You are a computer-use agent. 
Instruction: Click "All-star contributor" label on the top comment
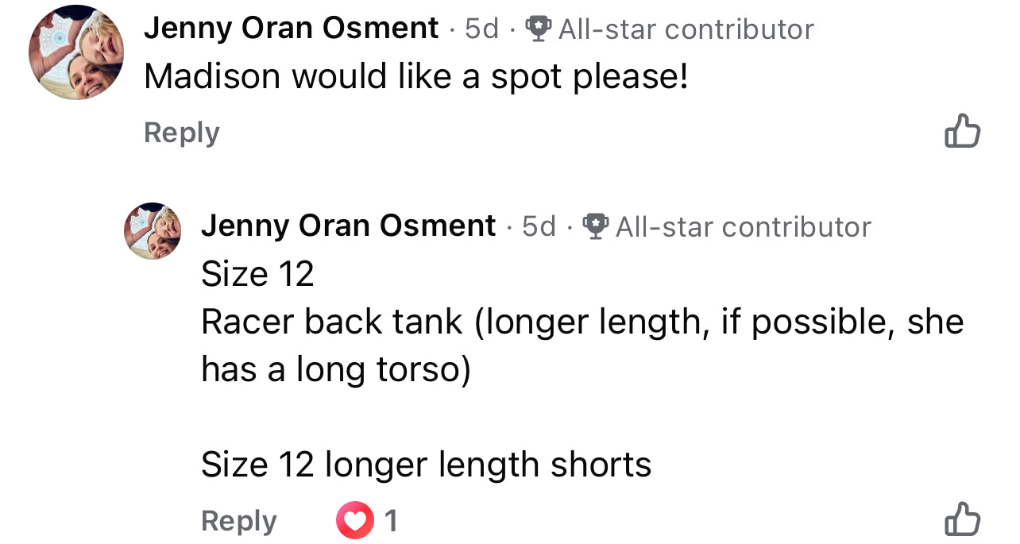click(686, 29)
